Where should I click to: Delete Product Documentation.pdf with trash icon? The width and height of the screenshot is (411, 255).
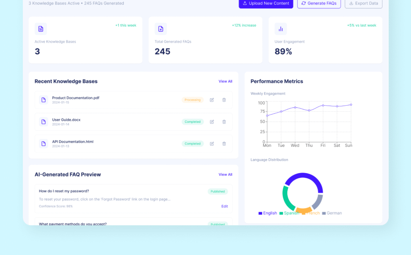coord(224,100)
